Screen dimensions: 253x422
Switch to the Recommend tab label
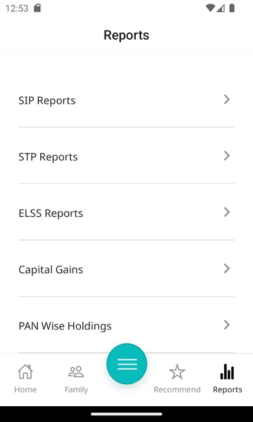tap(177, 390)
